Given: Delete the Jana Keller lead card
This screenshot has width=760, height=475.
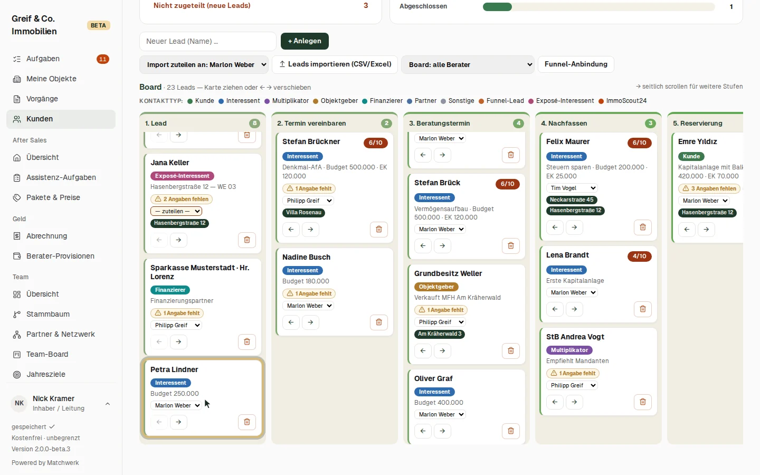Looking at the screenshot, I should pyautogui.click(x=247, y=240).
